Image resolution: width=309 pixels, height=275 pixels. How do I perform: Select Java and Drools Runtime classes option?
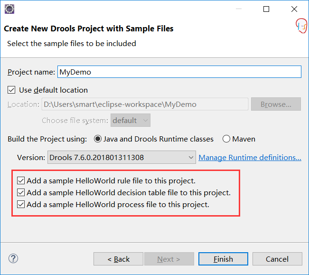[x=98, y=139]
